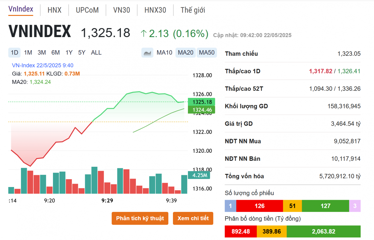Click the Số lượng cổ phiếu label

[x=249, y=193]
